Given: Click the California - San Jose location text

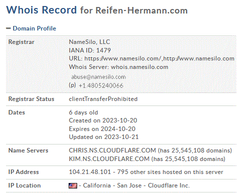Looking at the screenshot, I should (x=112, y=185).
